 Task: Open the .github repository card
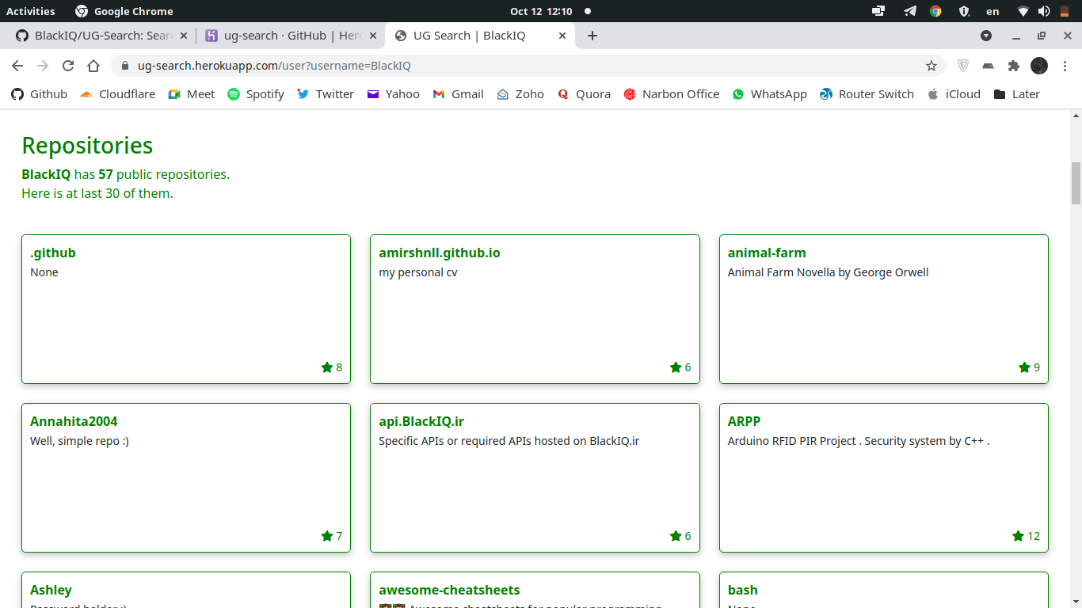186,309
